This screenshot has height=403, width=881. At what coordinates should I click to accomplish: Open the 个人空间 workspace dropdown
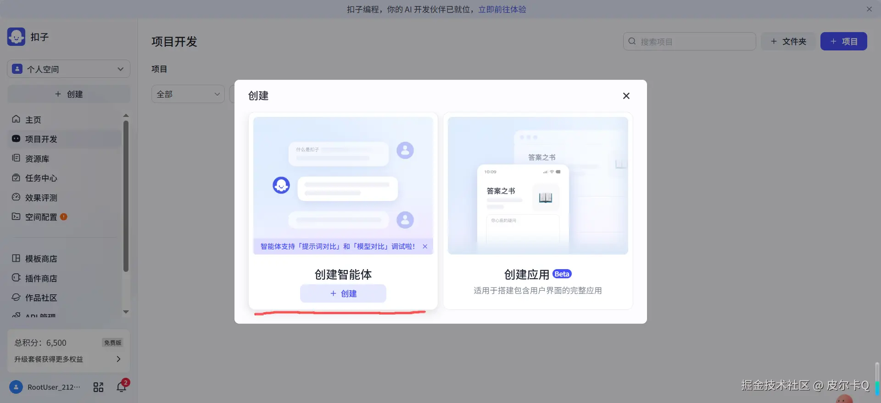[x=69, y=69]
